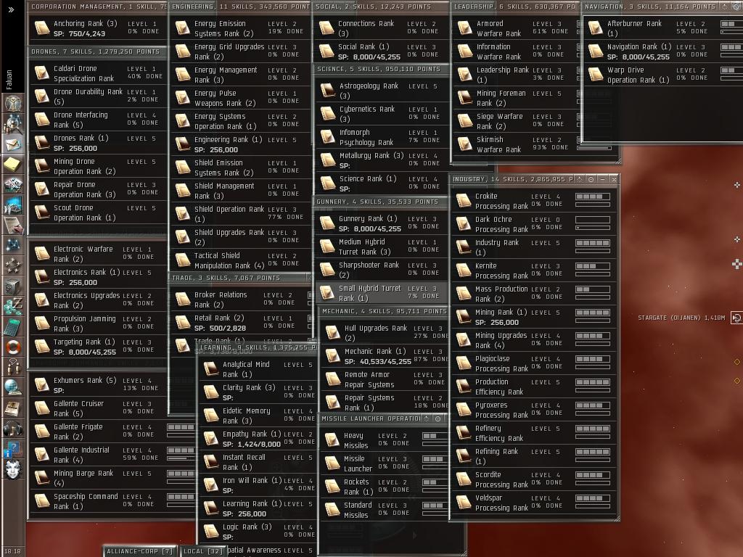The height and width of the screenshot is (557, 743).
Task: Open the yellow notepad icon
Action: point(13,164)
